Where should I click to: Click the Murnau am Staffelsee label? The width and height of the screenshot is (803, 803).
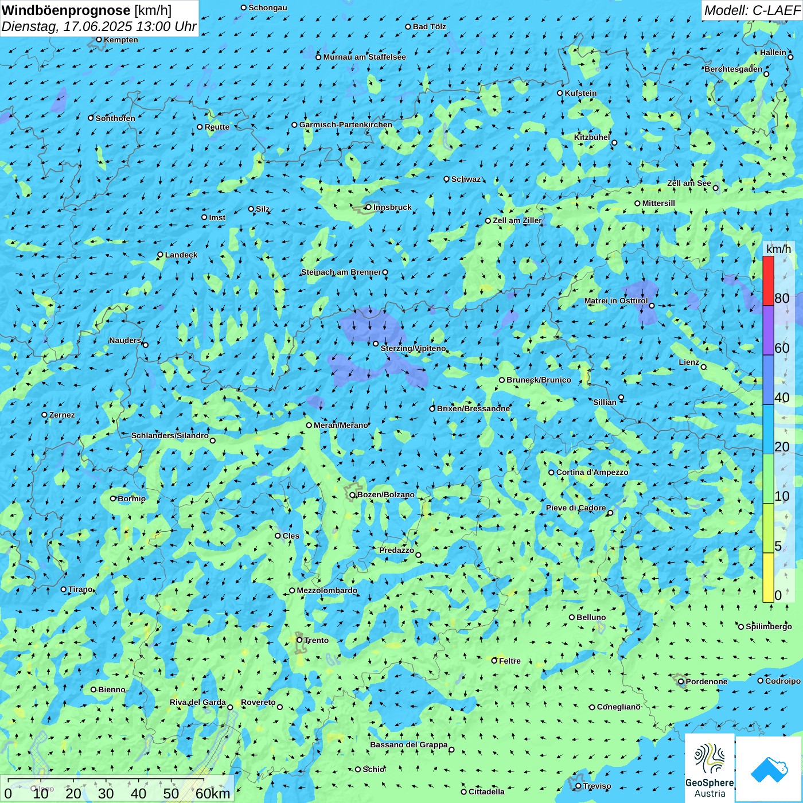tap(364, 57)
